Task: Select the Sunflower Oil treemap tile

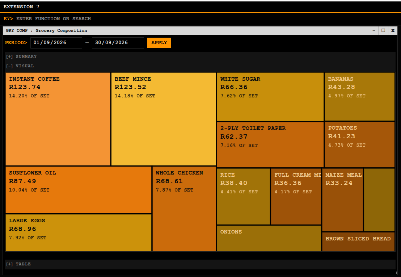Action: (79, 190)
